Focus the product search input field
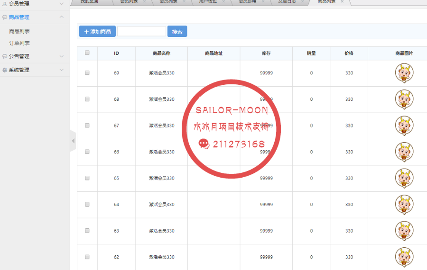This screenshot has height=270, width=427. [x=141, y=31]
